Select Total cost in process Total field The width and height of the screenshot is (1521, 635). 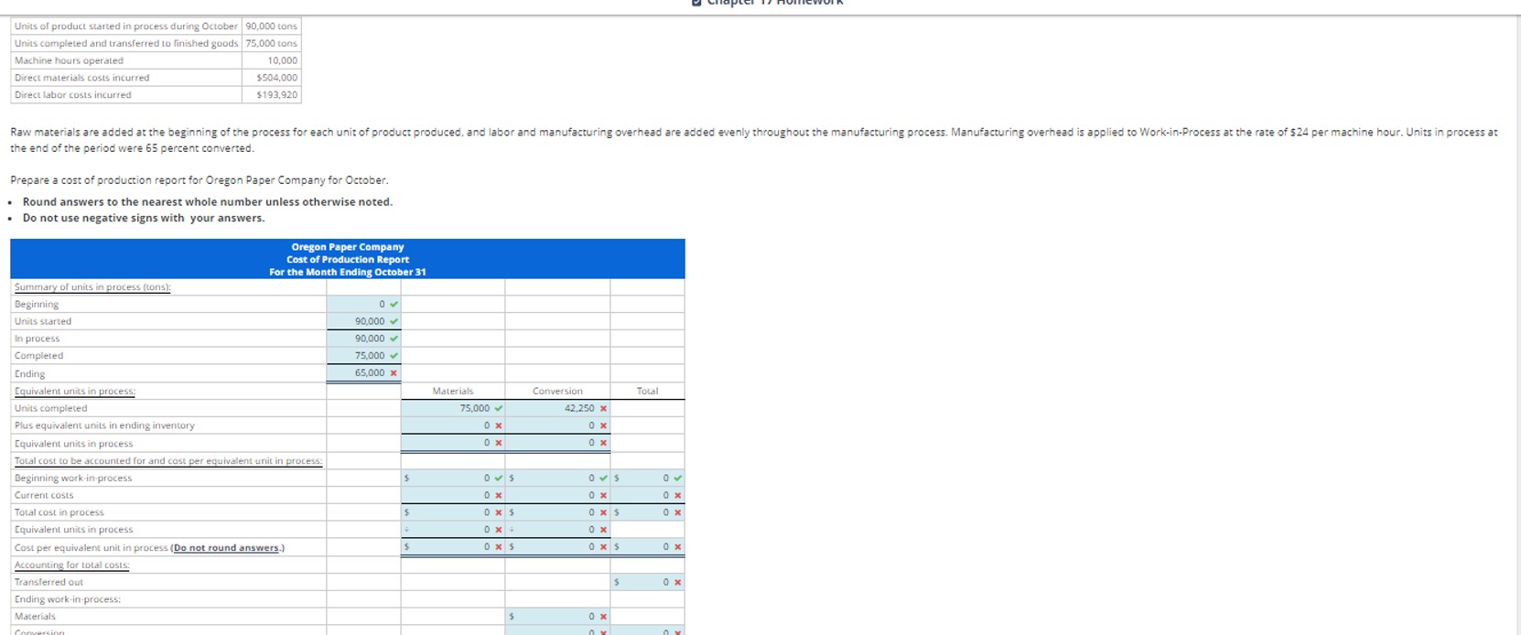tap(647, 512)
